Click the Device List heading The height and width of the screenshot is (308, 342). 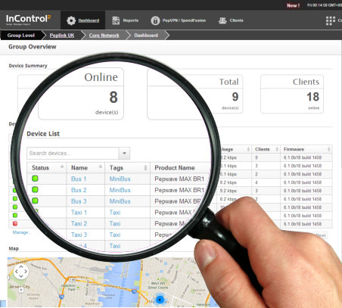point(43,134)
